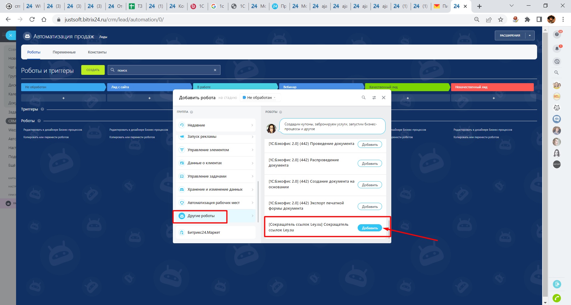Expand Управление задачами group
Screen dimensions: 571x305
click(216, 176)
